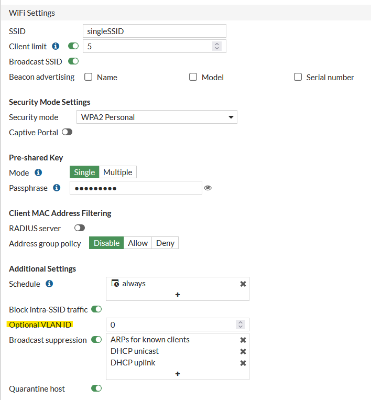Click the Client limit info icon
This screenshot has width=371, height=400.
(56, 46)
